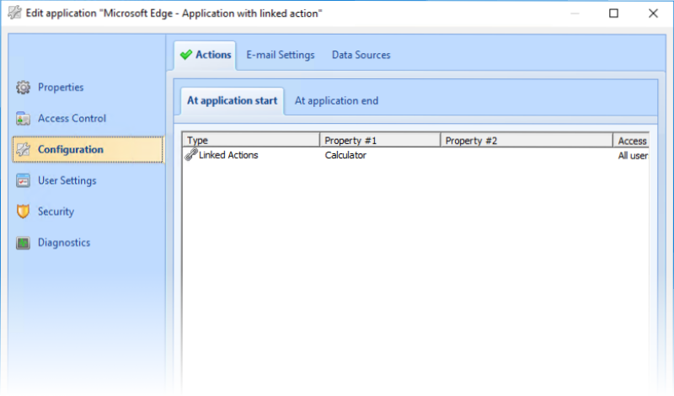Viewport: 674px width, 396px height.
Task: Open the Data Sources tab
Action: click(361, 55)
